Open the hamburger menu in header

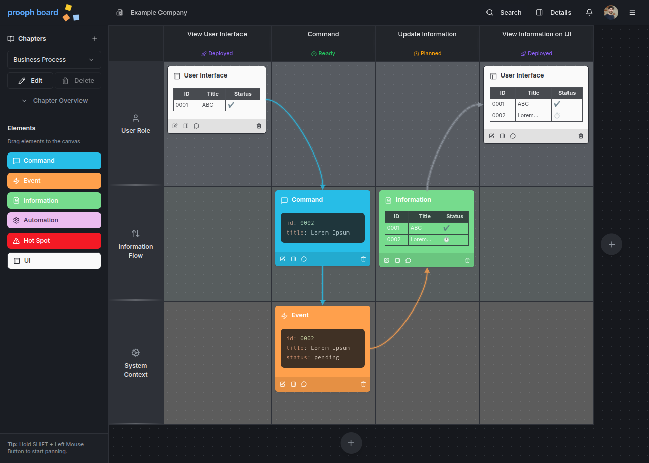point(632,13)
